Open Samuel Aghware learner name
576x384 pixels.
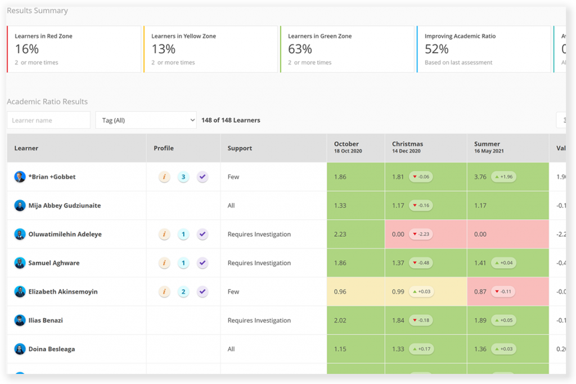pos(54,263)
